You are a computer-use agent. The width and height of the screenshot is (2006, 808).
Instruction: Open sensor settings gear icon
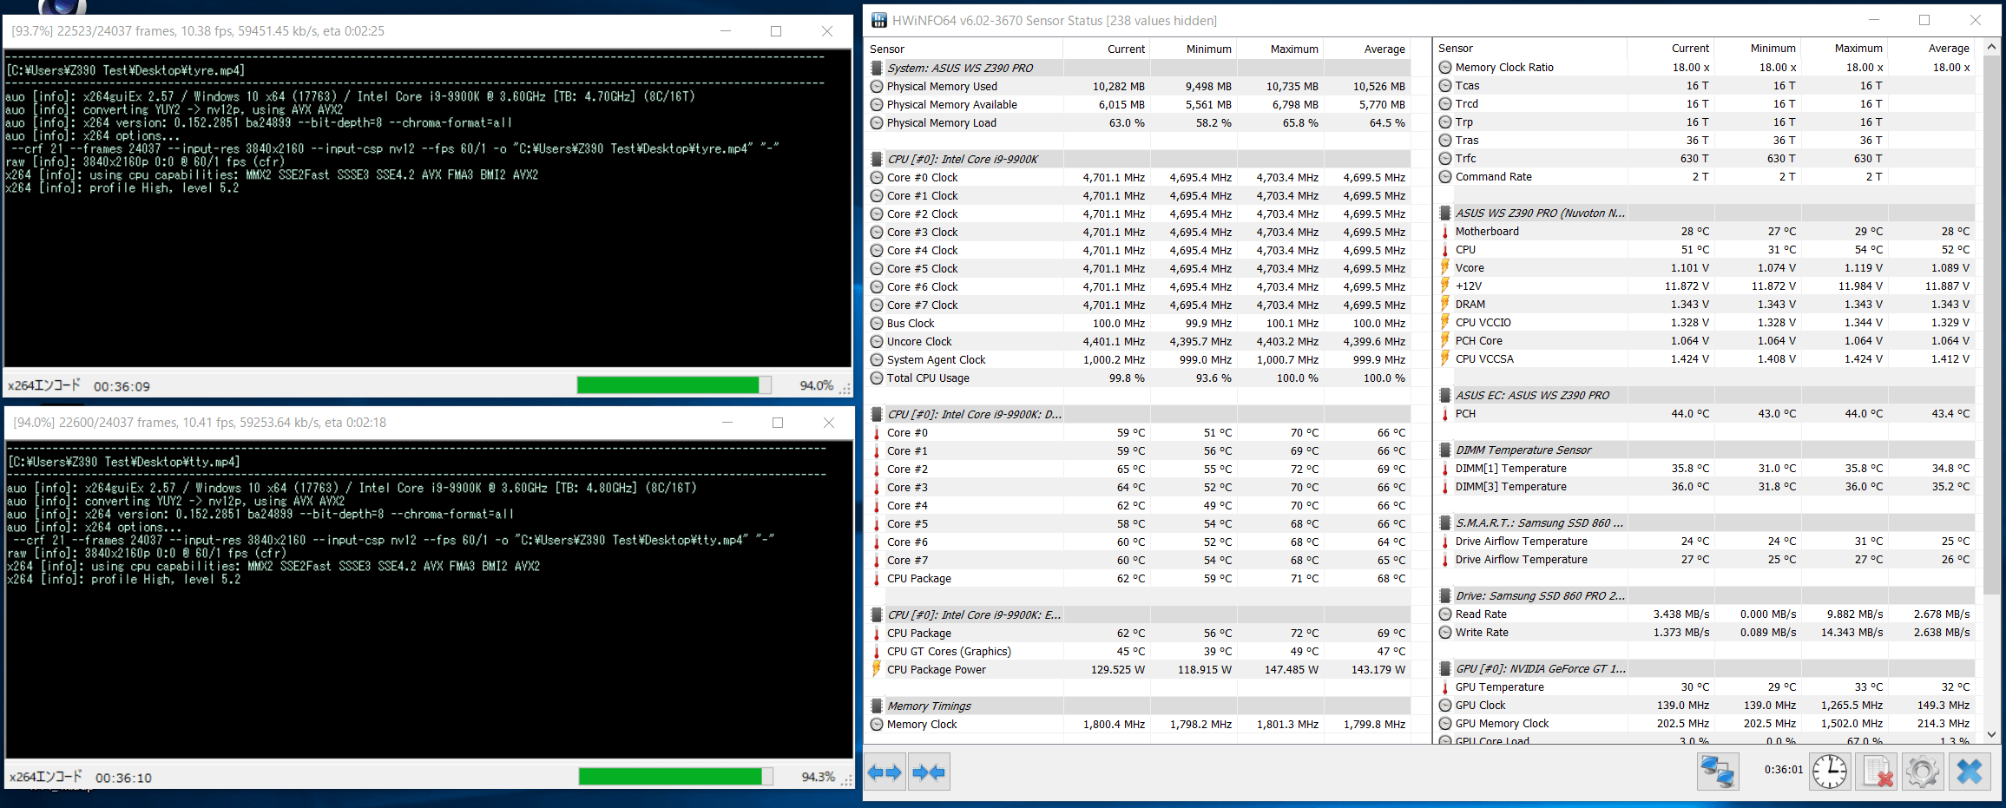coord(1923,772)
